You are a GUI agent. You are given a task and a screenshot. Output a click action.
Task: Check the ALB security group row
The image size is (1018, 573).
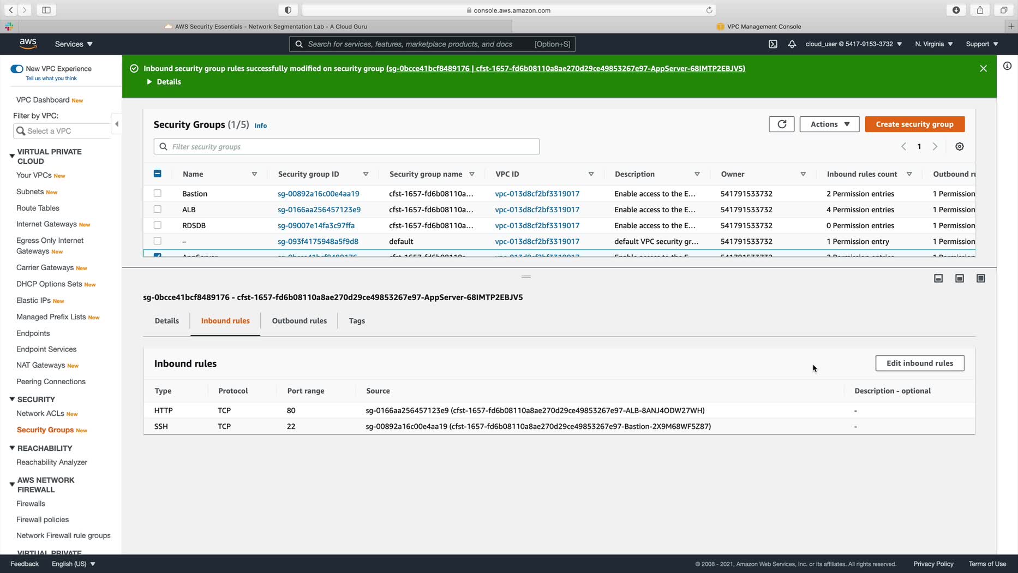coord(158,209)
